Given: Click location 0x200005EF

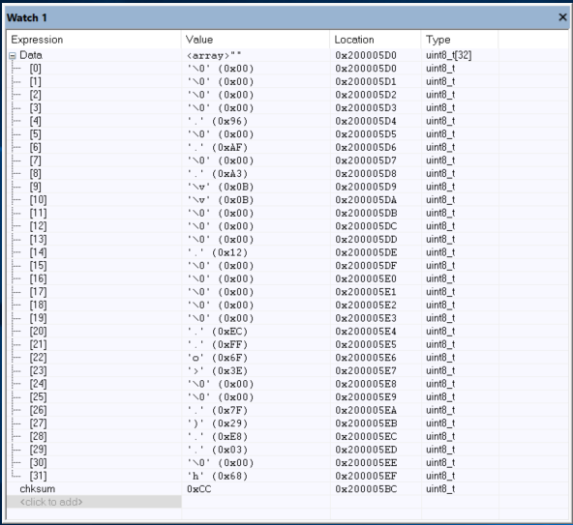Looking at the screenshot, I should (366, 476).
